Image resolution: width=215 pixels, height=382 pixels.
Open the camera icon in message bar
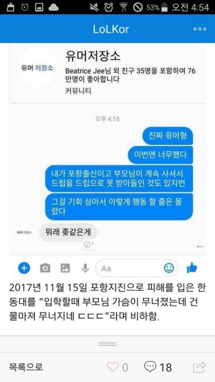point(45,268)
